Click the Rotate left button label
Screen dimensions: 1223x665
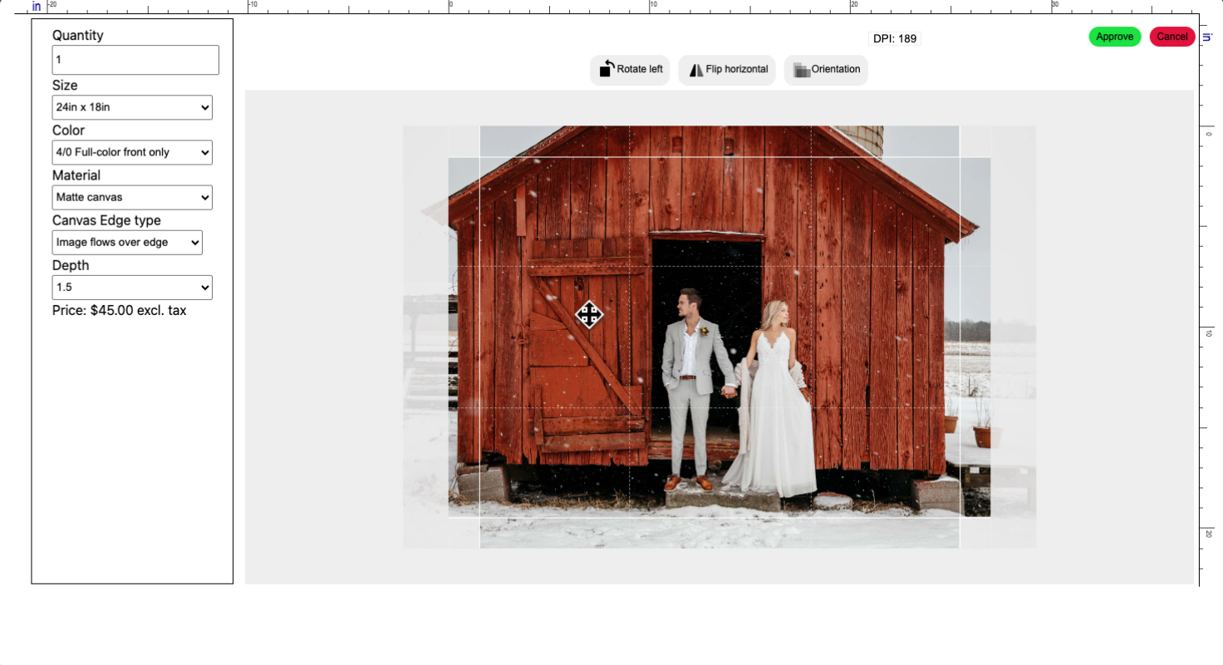[640, 70]
